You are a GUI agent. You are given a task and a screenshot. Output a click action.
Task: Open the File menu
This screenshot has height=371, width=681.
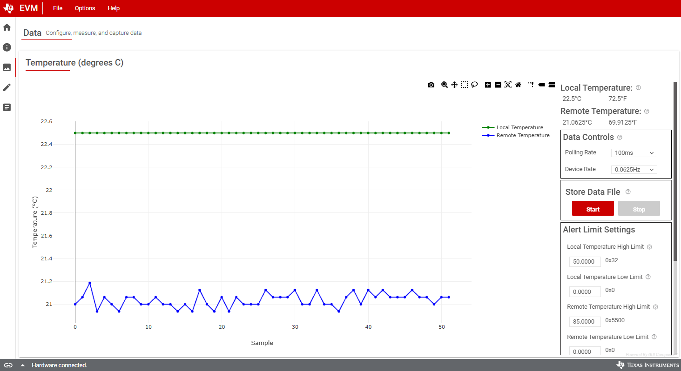58,8
